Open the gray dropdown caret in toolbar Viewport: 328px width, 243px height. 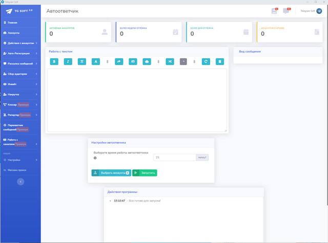point(183,61)
